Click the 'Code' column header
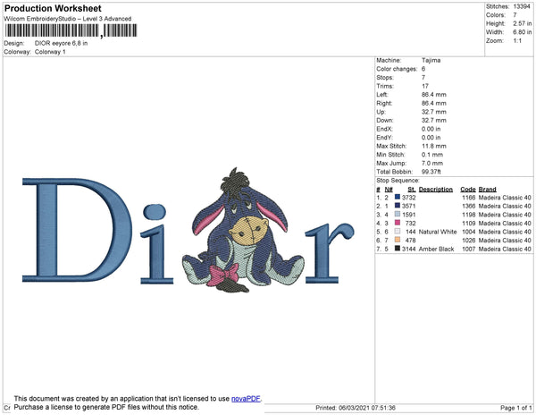The width and height of the screenshot is (536, 415). (467, 190)
